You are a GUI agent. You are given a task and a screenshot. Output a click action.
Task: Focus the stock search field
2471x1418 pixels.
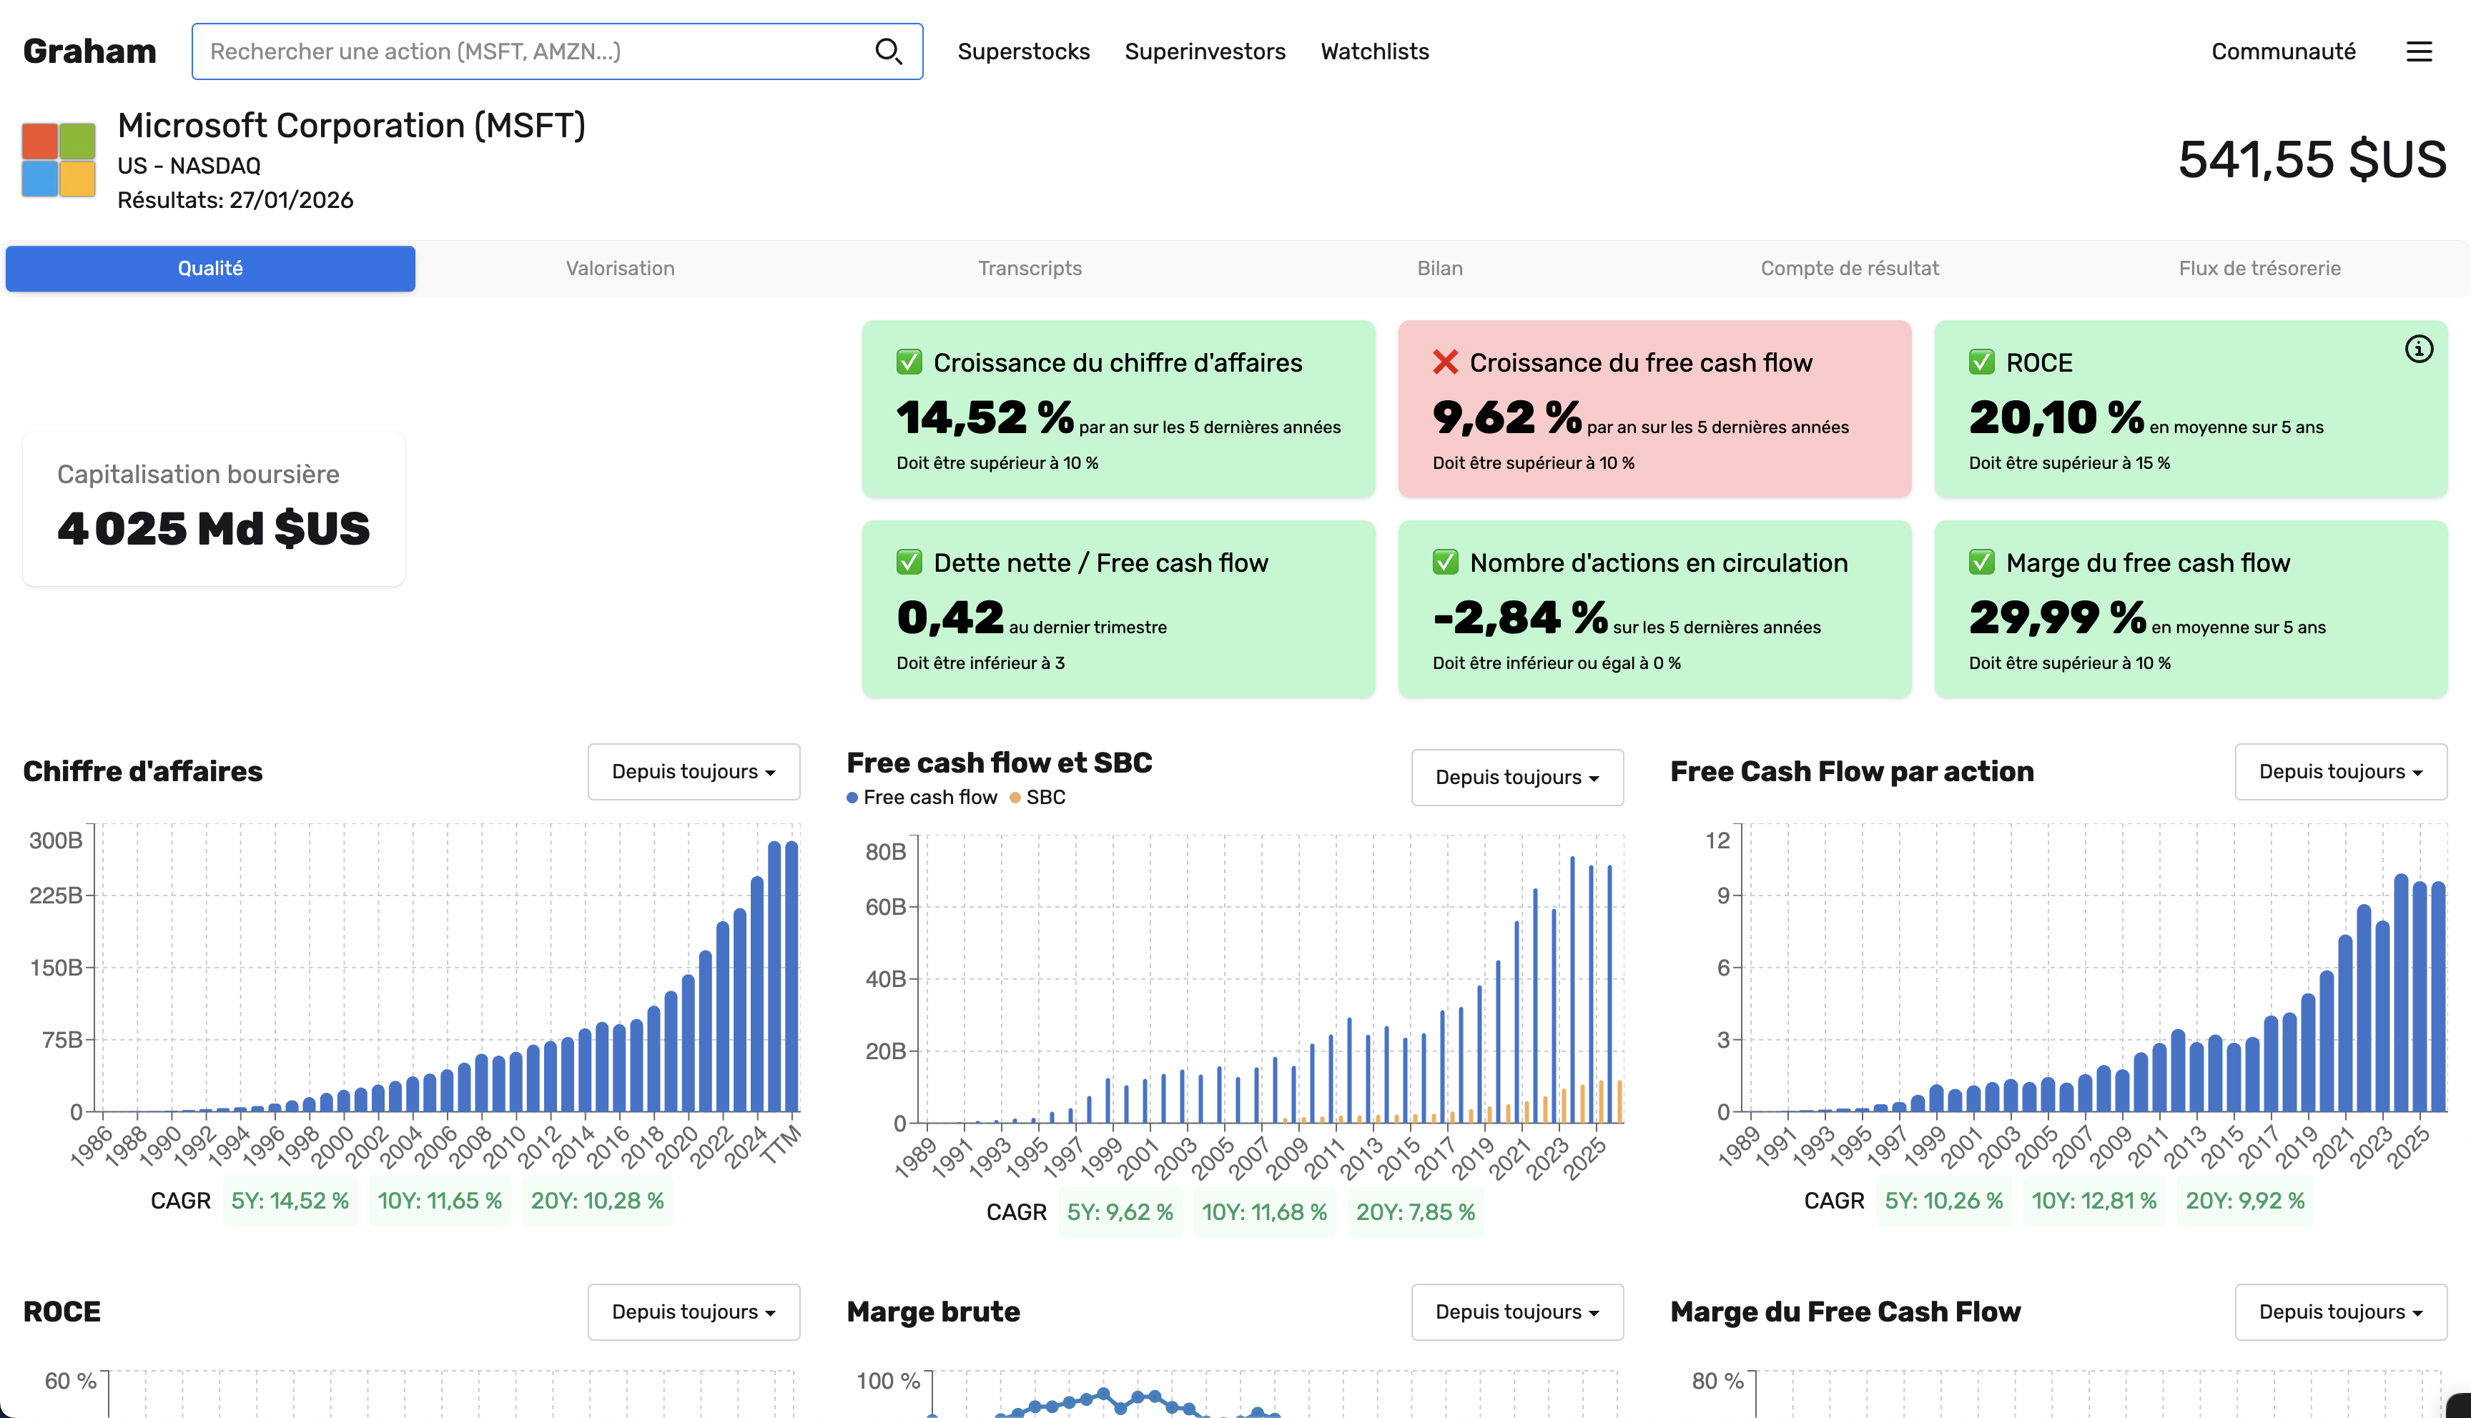click(536, 51)
